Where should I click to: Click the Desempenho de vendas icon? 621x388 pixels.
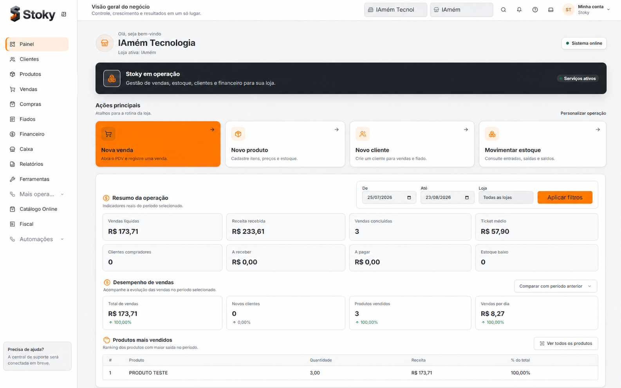107,282
